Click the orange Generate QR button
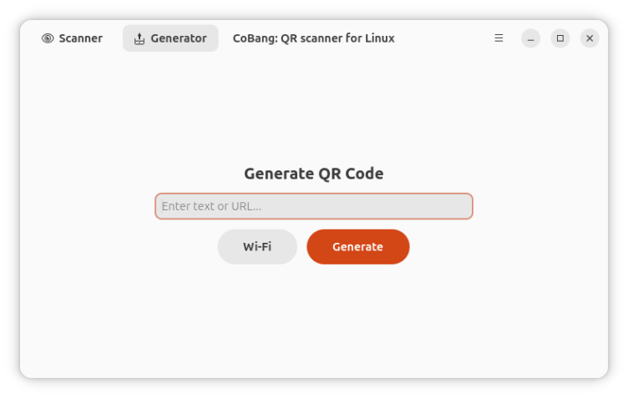 [358, 247]
